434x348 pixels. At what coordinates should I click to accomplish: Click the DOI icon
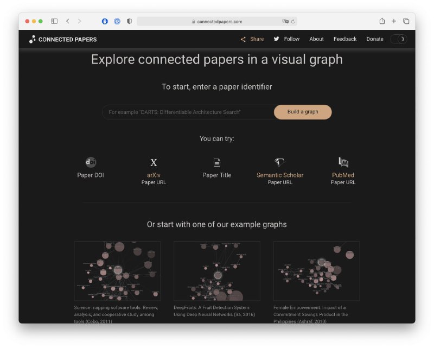tap(91, 162)
